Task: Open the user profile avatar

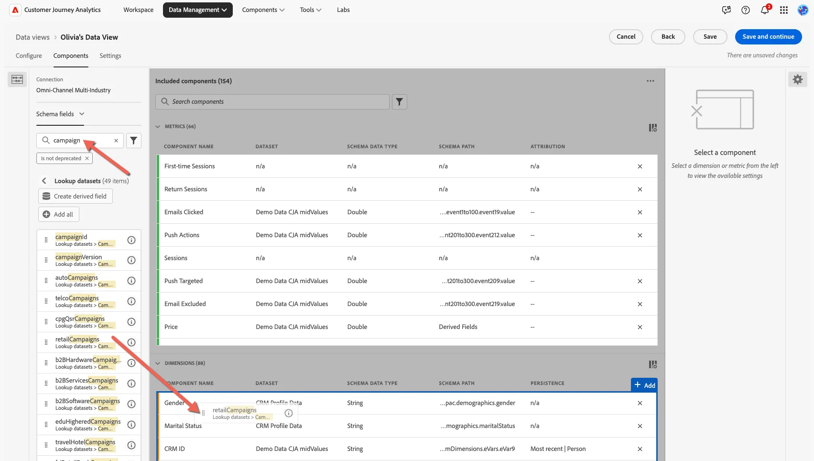Action: (x=803, y=10)
